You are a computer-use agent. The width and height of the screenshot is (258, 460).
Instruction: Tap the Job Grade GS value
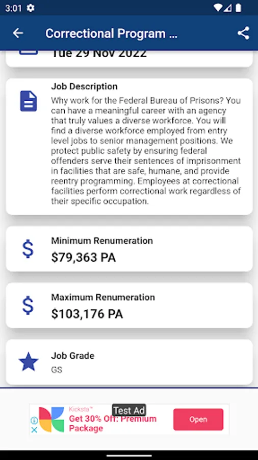(57, 370)
